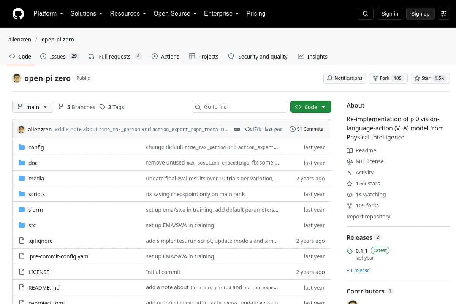Switch to Security and quality tab
This screenshot has width=456, height=304.
258,56
